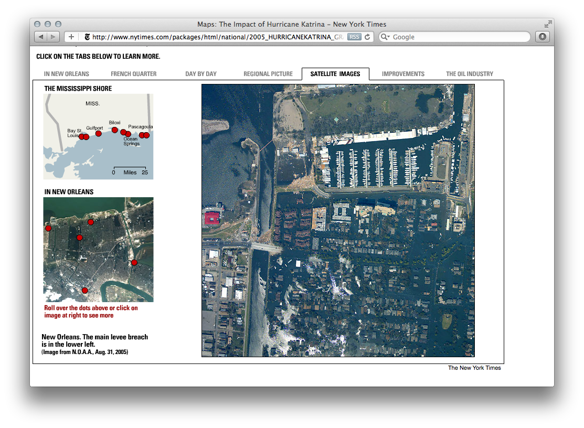Screen dimensions: 584x428
Task: Click the large satellite image of New Orleans
Action: 338,220
